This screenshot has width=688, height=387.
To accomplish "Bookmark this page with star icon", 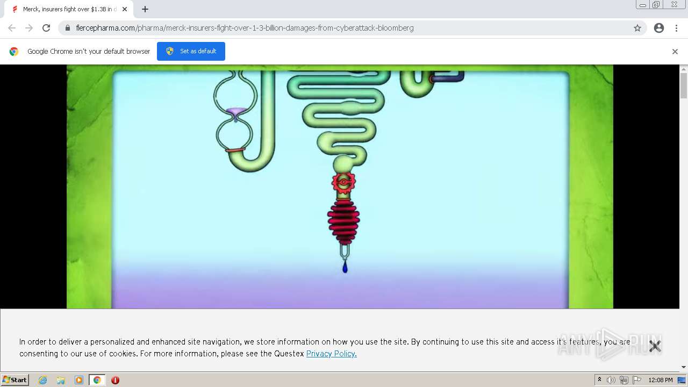I will tap(637, 28).
